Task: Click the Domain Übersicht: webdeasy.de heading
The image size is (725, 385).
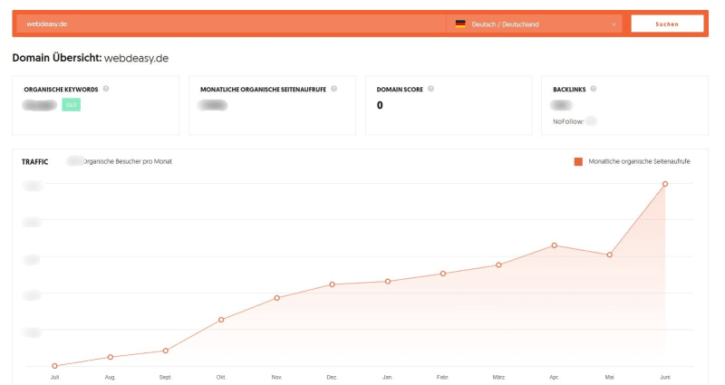Action: click(x=90, y=58)
